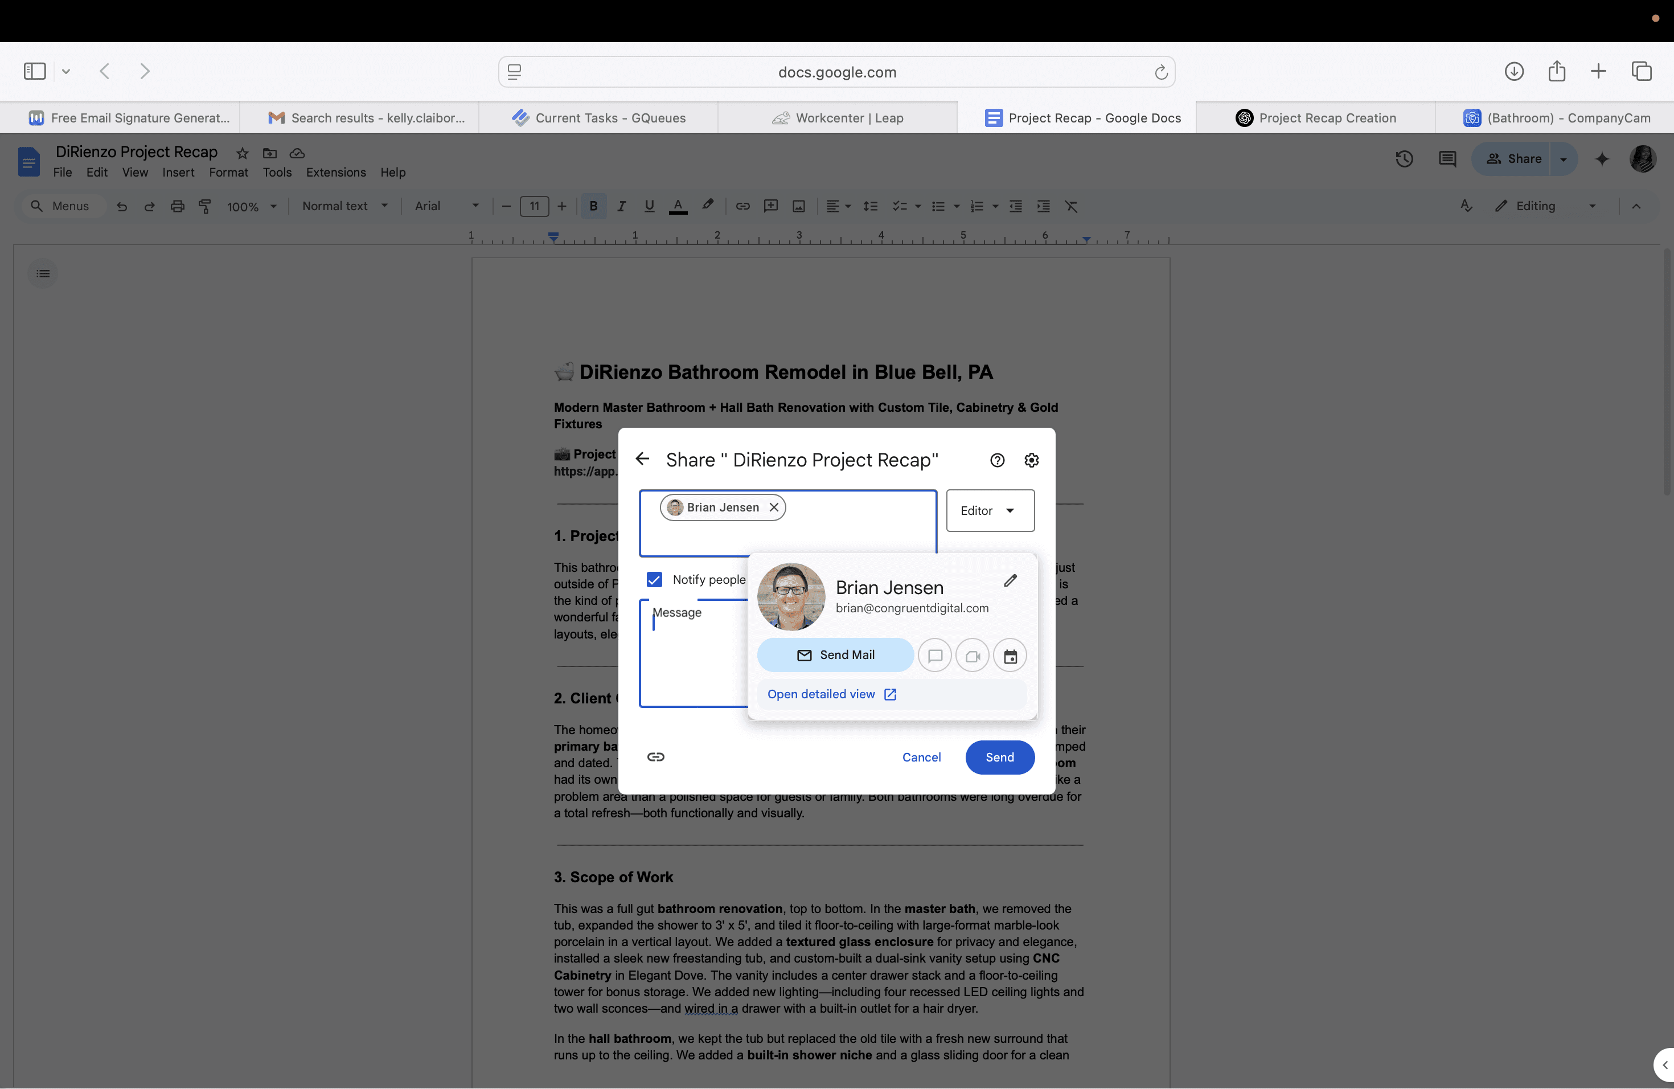Viewport: 1674px width, 1089px height.
Task: Start chat with Brian Jensen
Action: coord(935,656)
